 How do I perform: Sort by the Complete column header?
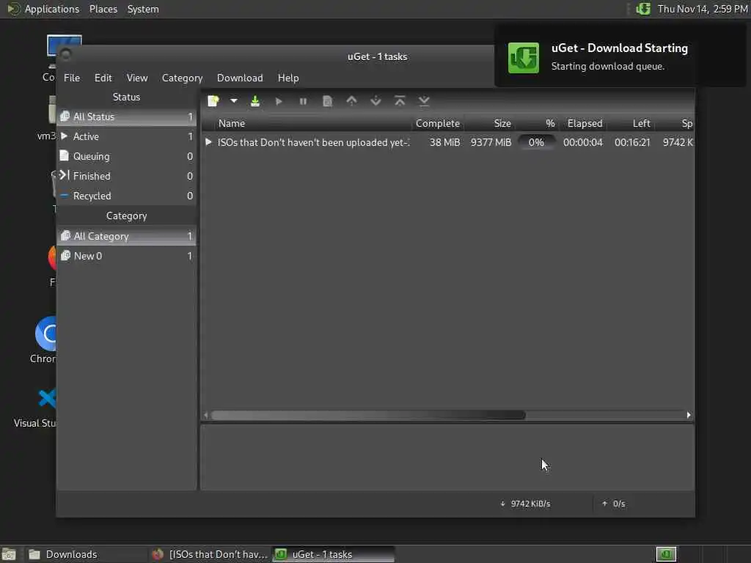coord(438,123)
